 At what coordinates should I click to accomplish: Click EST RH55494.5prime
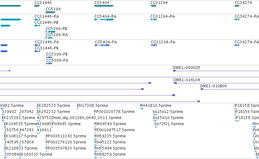[x=110, y=149]
